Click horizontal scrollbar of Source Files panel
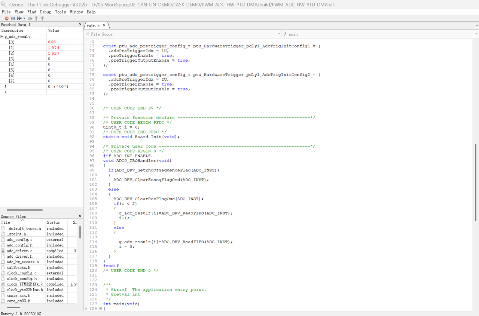 [14, 307]
